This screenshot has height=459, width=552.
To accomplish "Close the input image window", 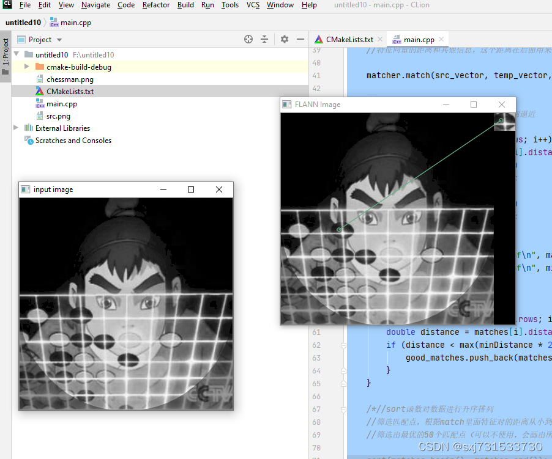I will (219, 190).
